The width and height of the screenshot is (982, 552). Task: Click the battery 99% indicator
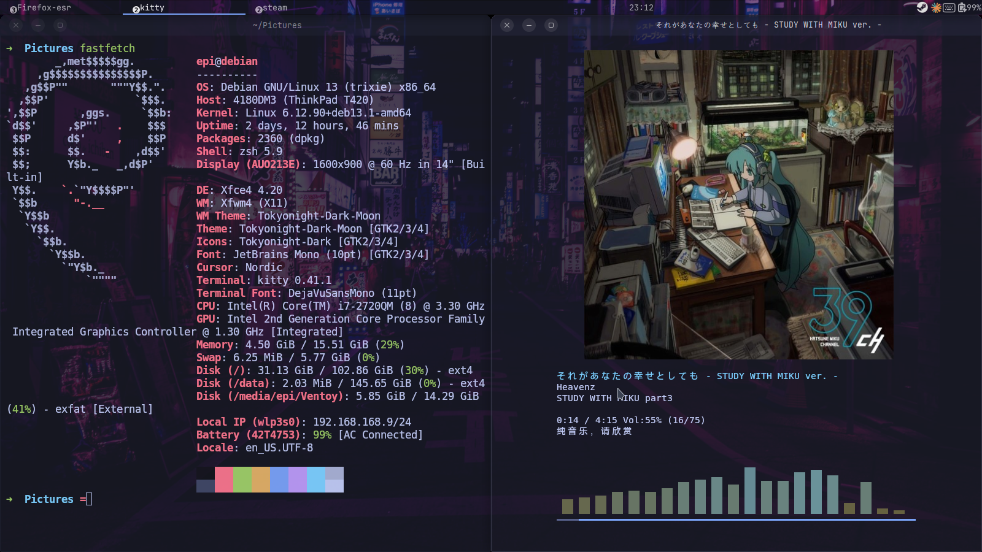click(969, 7)
